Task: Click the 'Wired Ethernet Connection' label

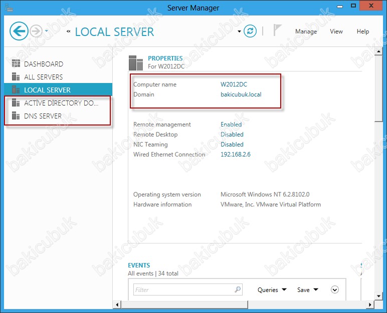Action: (x=169, y=154)
